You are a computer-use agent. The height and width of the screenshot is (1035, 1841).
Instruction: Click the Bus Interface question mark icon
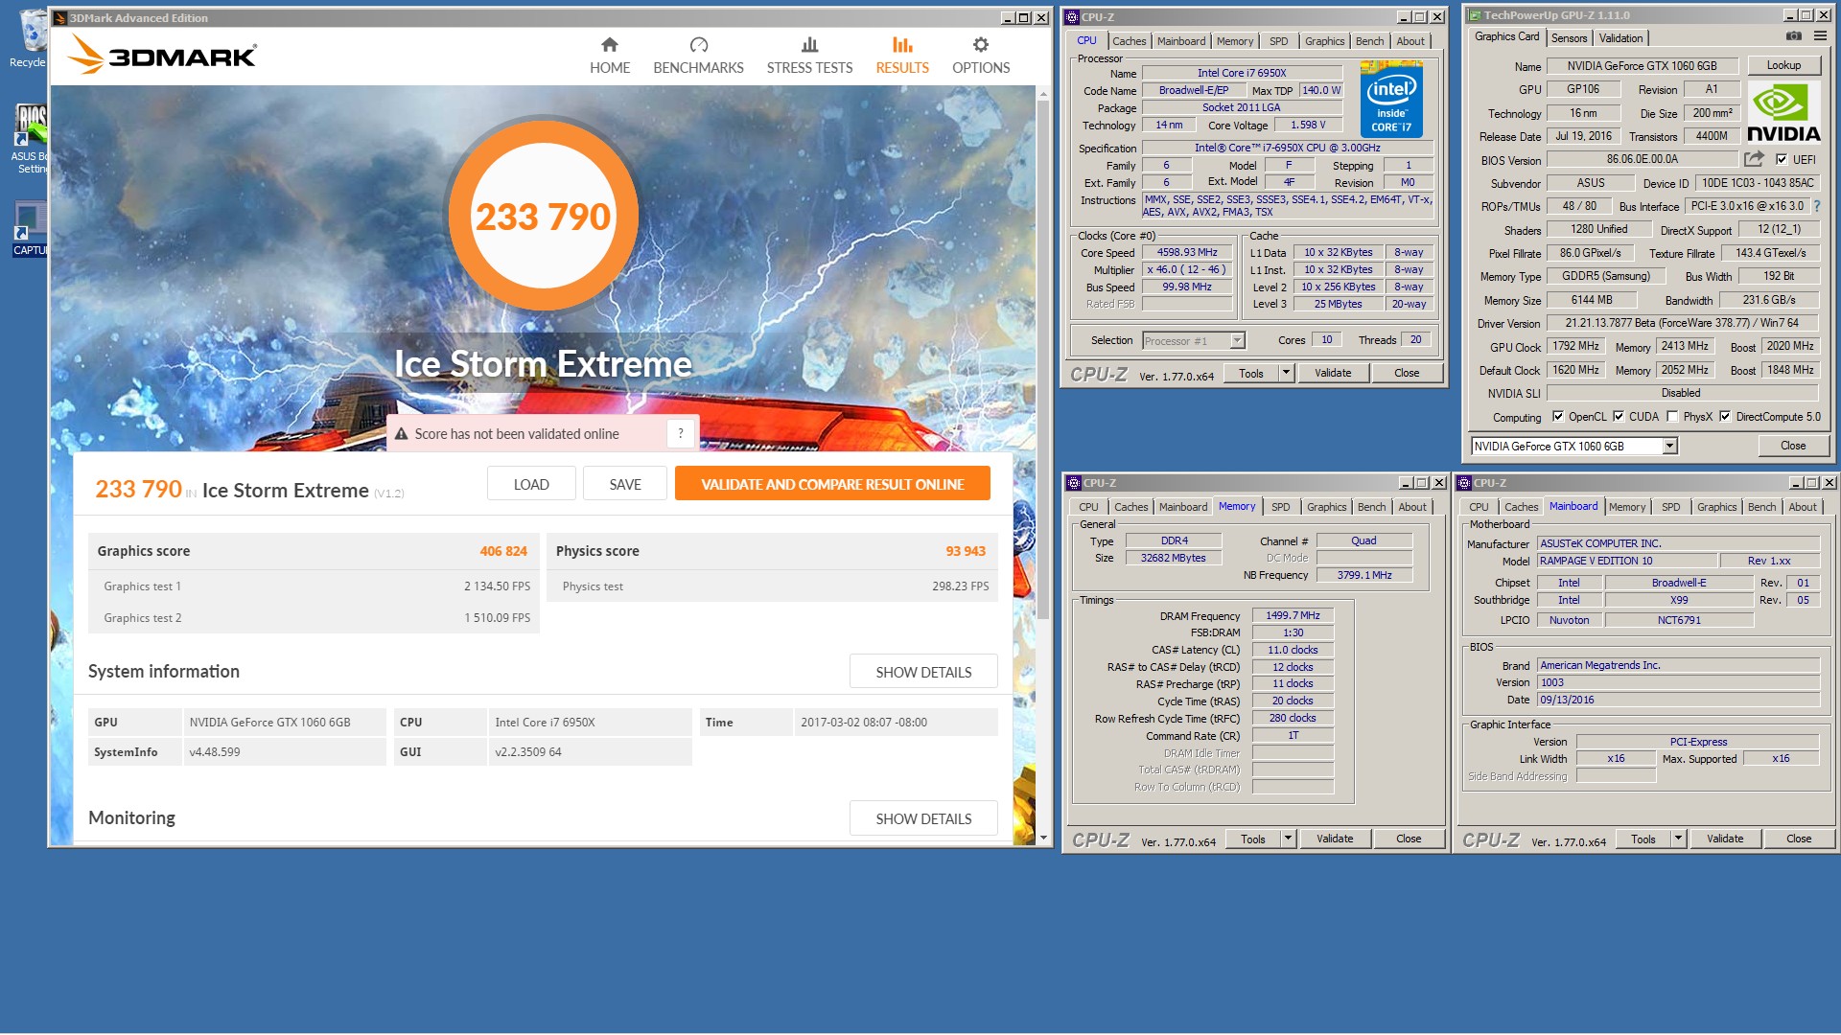click(1816, 206)
